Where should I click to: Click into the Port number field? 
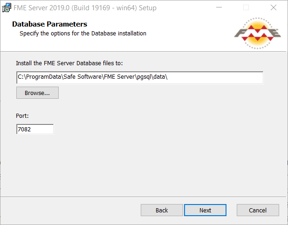[x=35, y=129]
